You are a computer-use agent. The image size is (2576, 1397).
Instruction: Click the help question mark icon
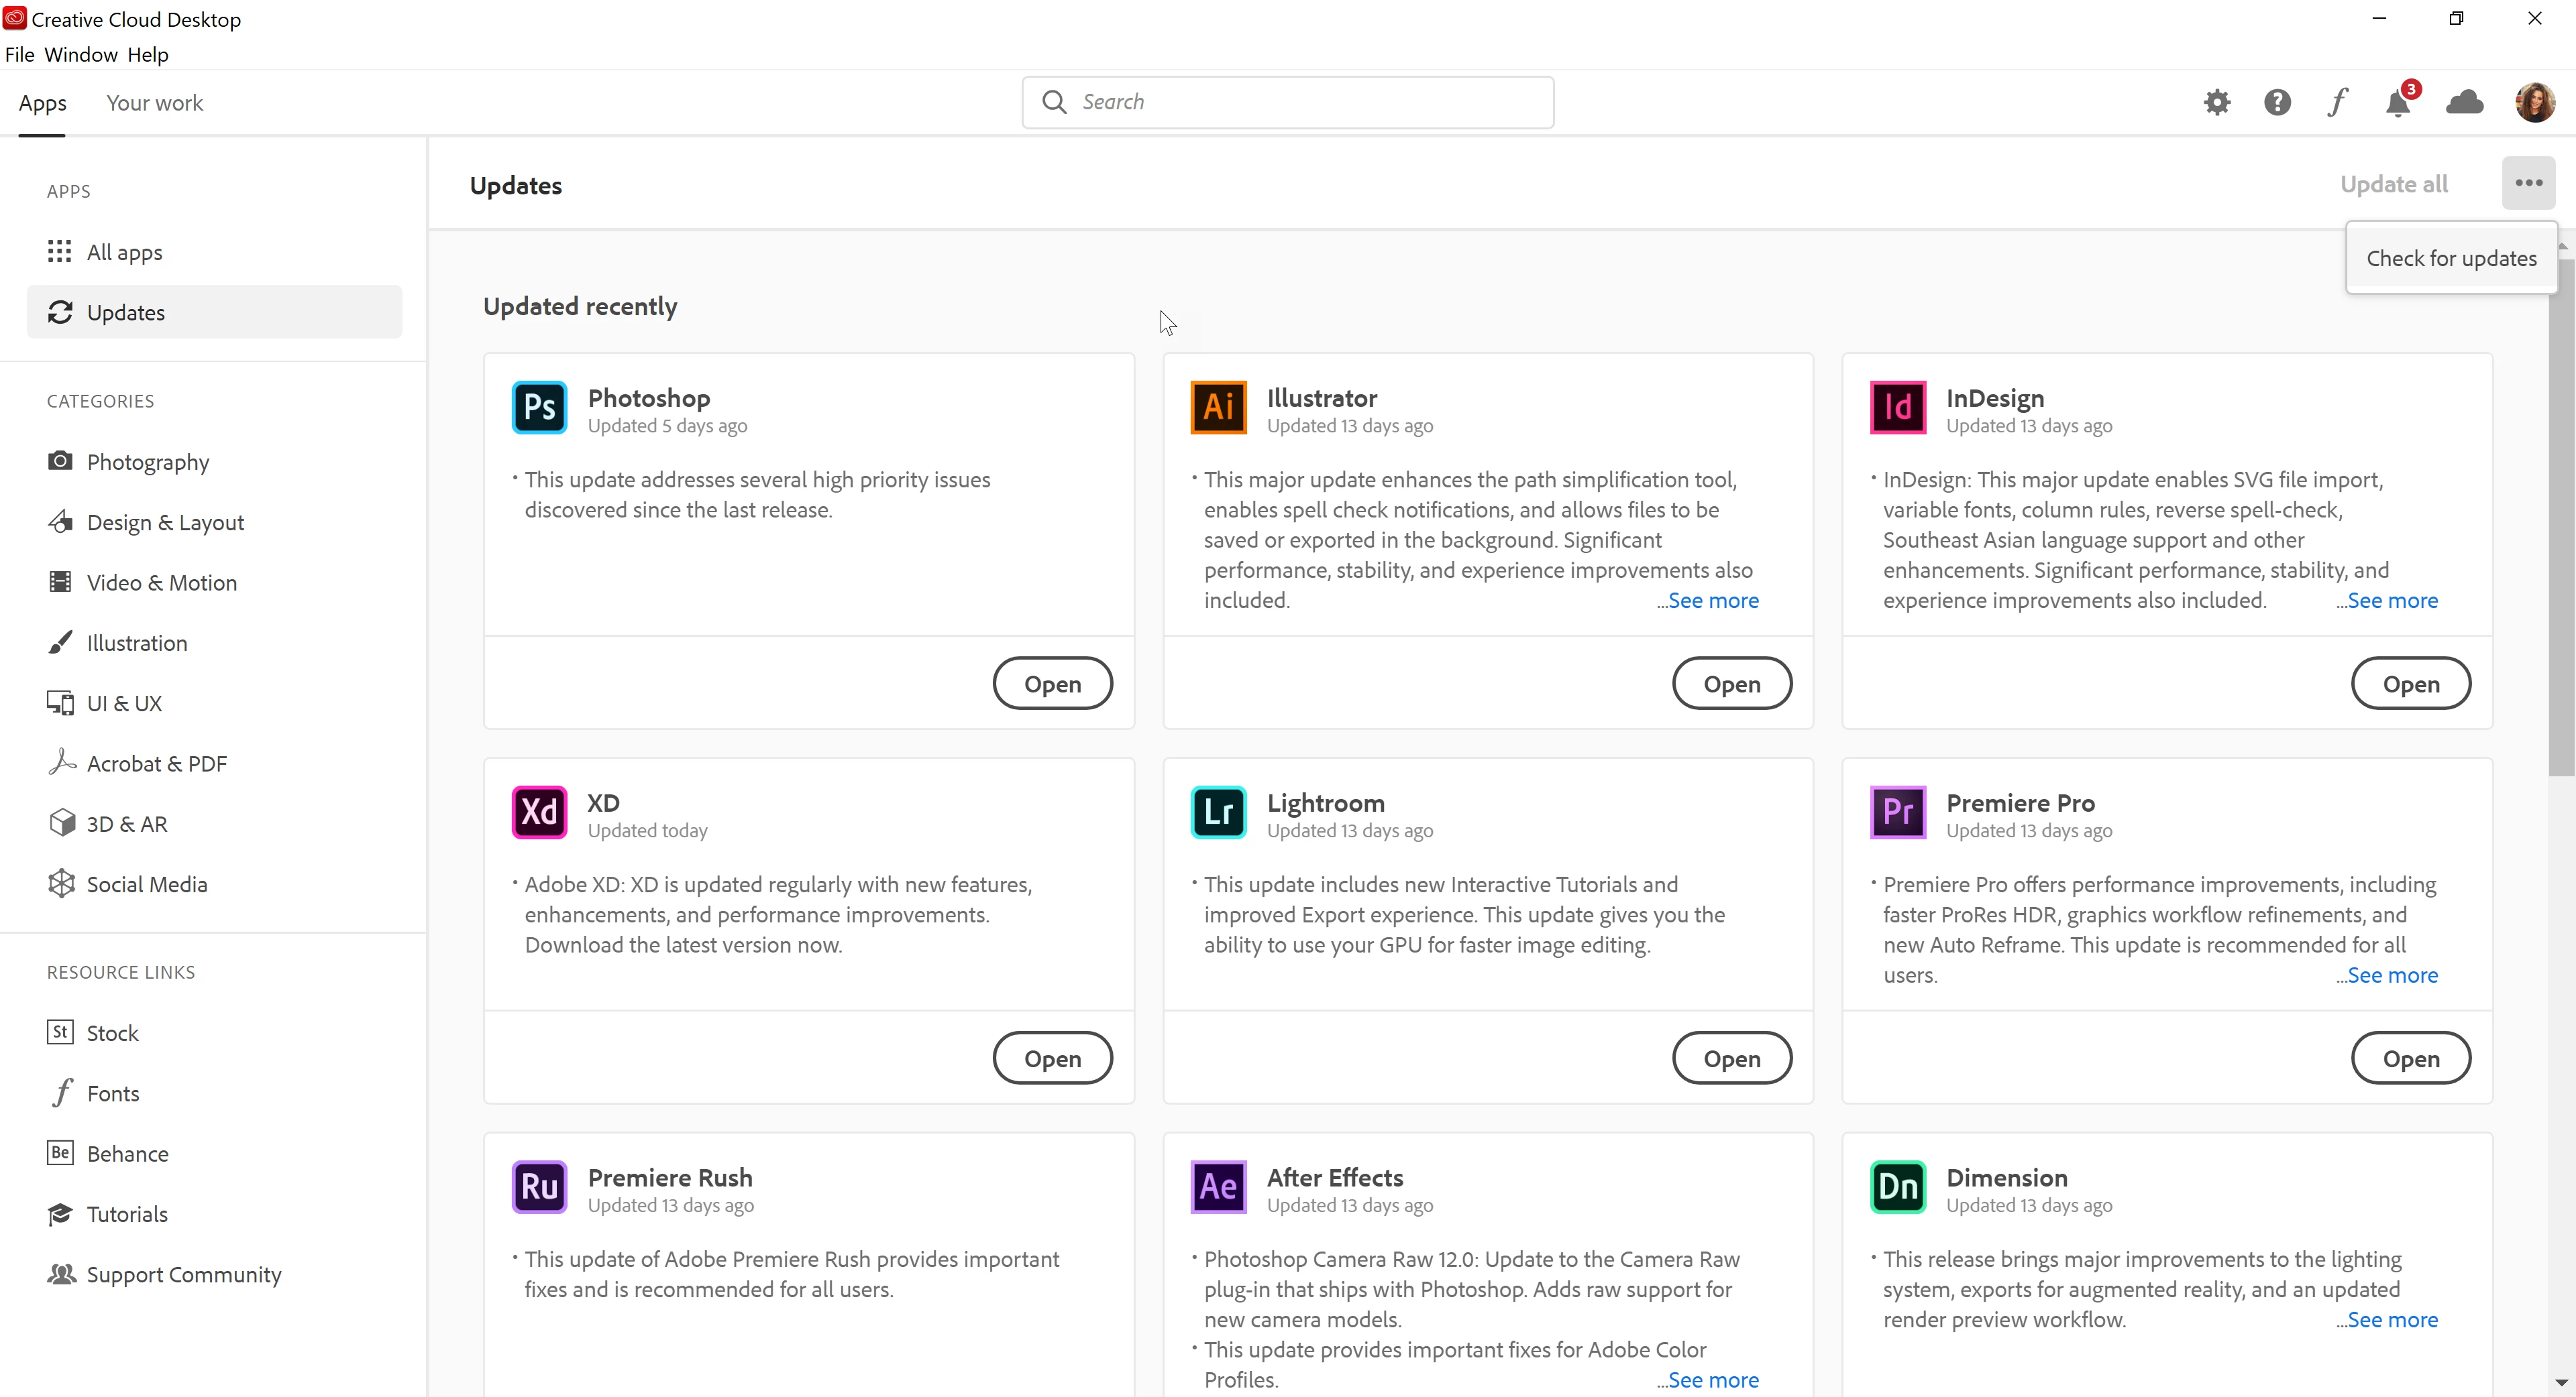pyautogui.click(x=2277, y=102)
